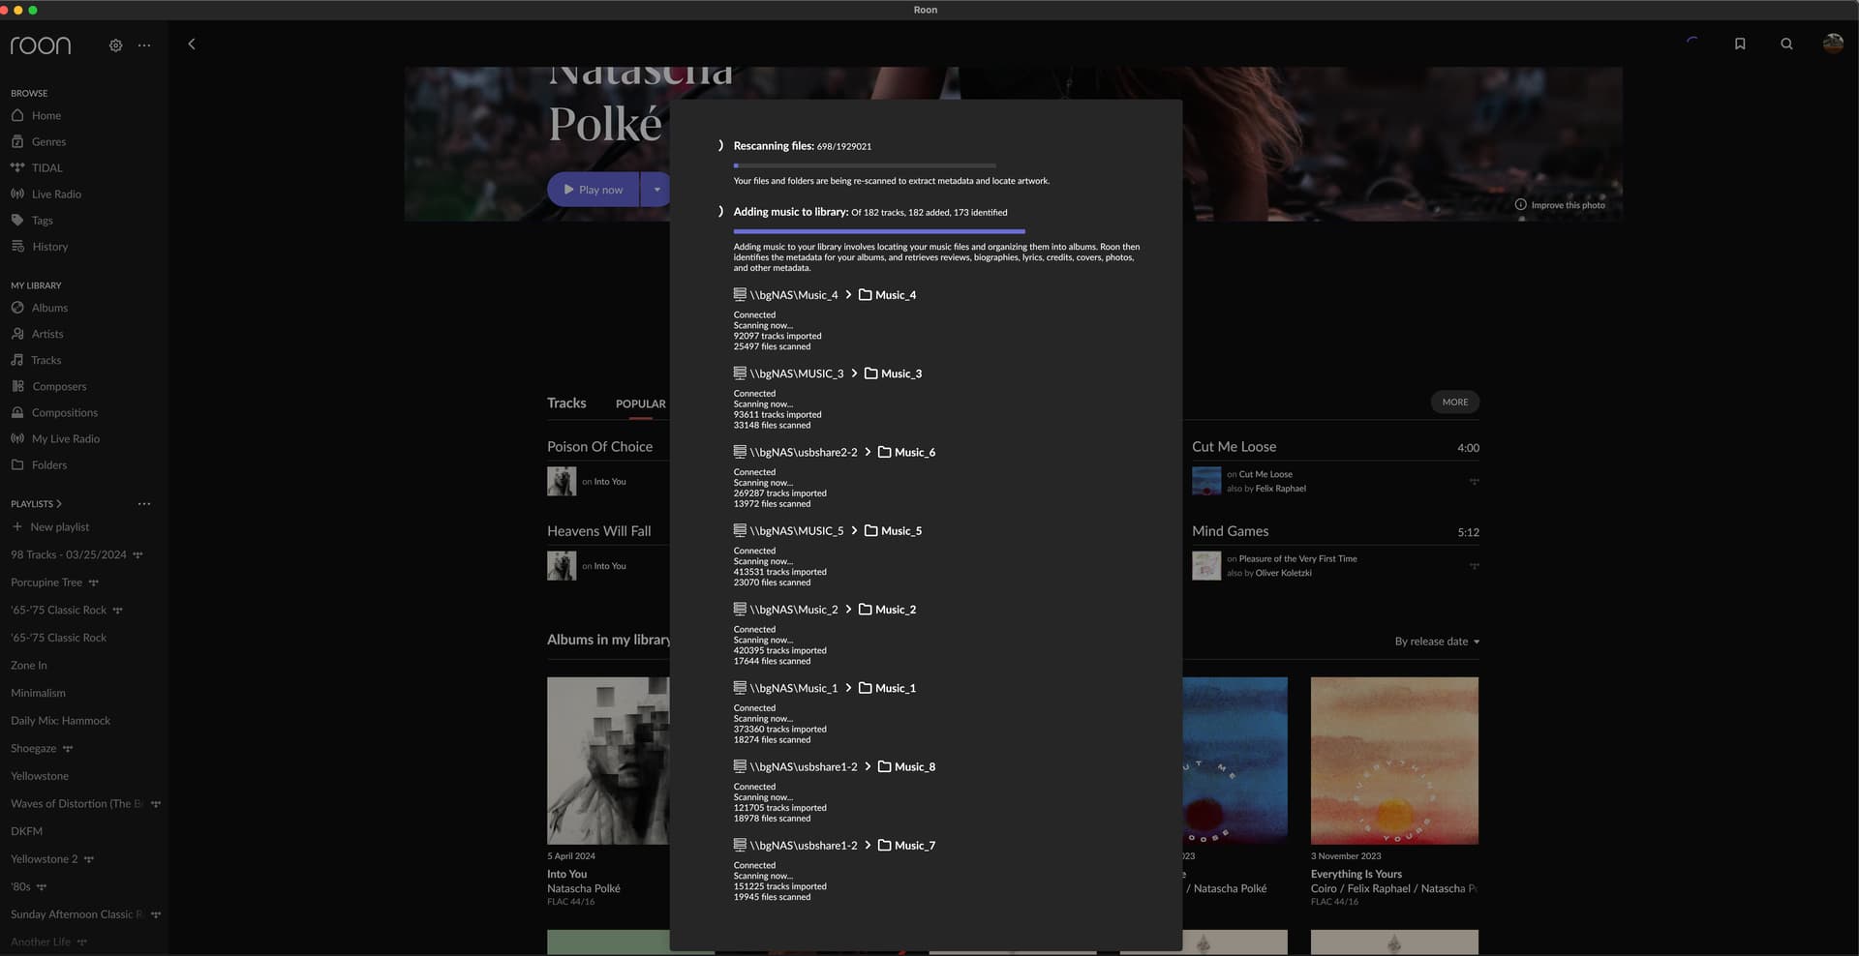Collapse the Adding music to library section
The width and height of the screenshot is (1859, 956).
720,212
